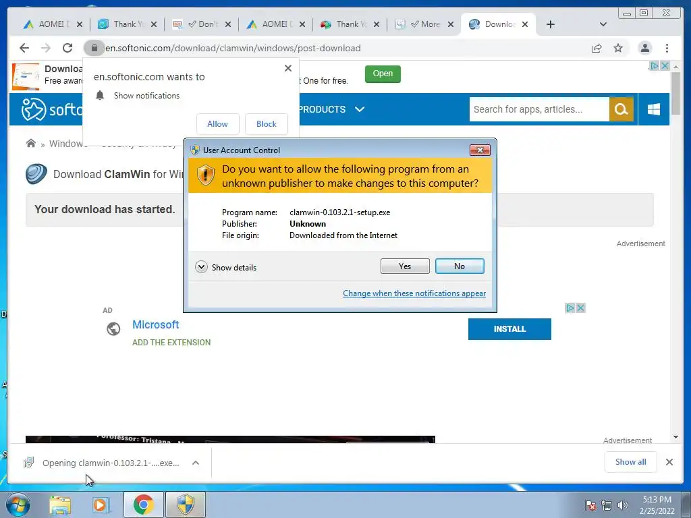Allow softonic notifications
This screenshot has height=518, width=691.
pos(218,124)
